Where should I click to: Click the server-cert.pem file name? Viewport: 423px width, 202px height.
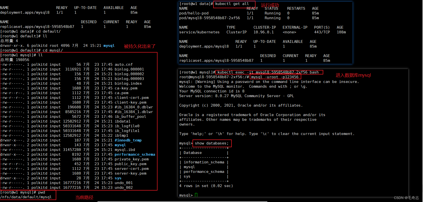click(131, 169)
